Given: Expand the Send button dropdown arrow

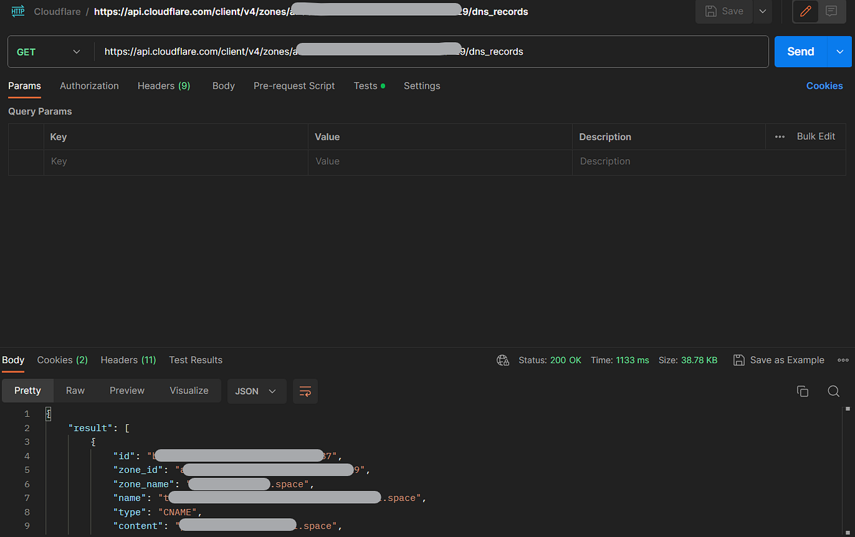Looking at the screenshot, I should coord(840,52).
